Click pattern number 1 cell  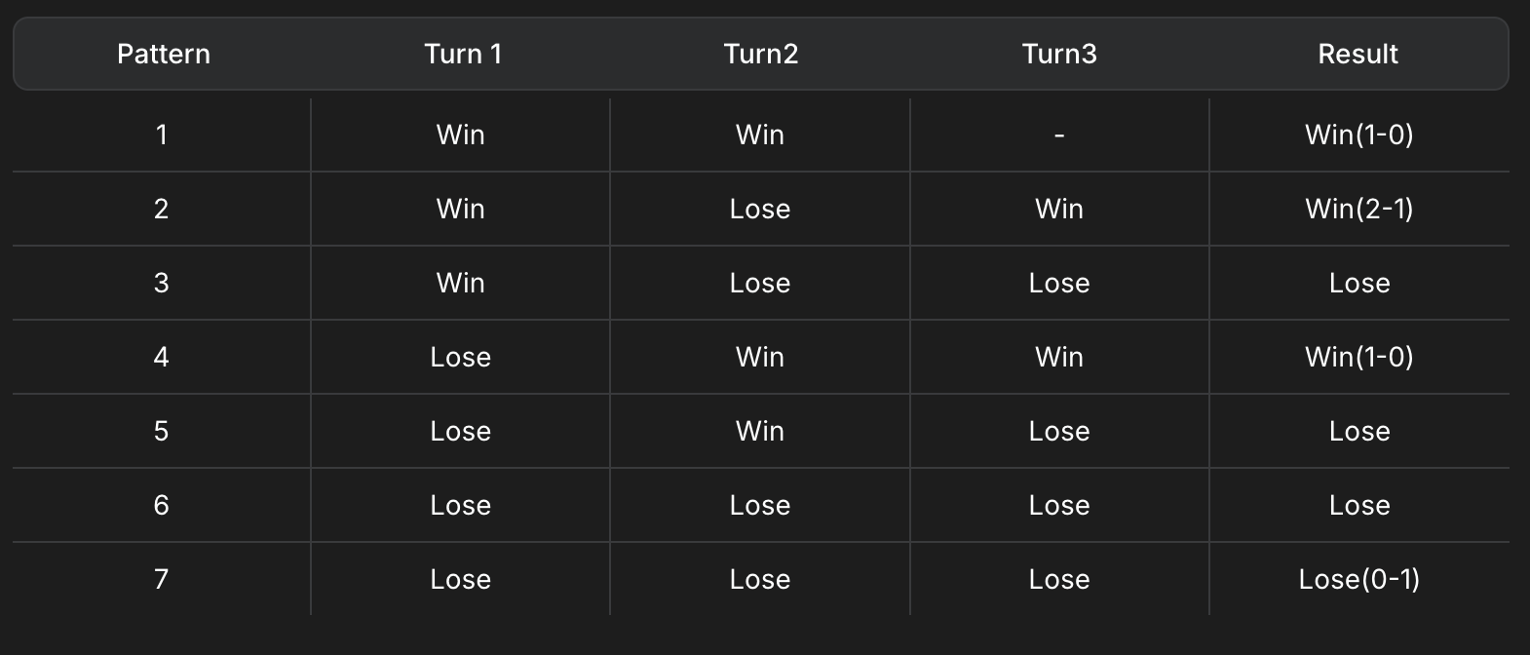click(x=162, y=135)
